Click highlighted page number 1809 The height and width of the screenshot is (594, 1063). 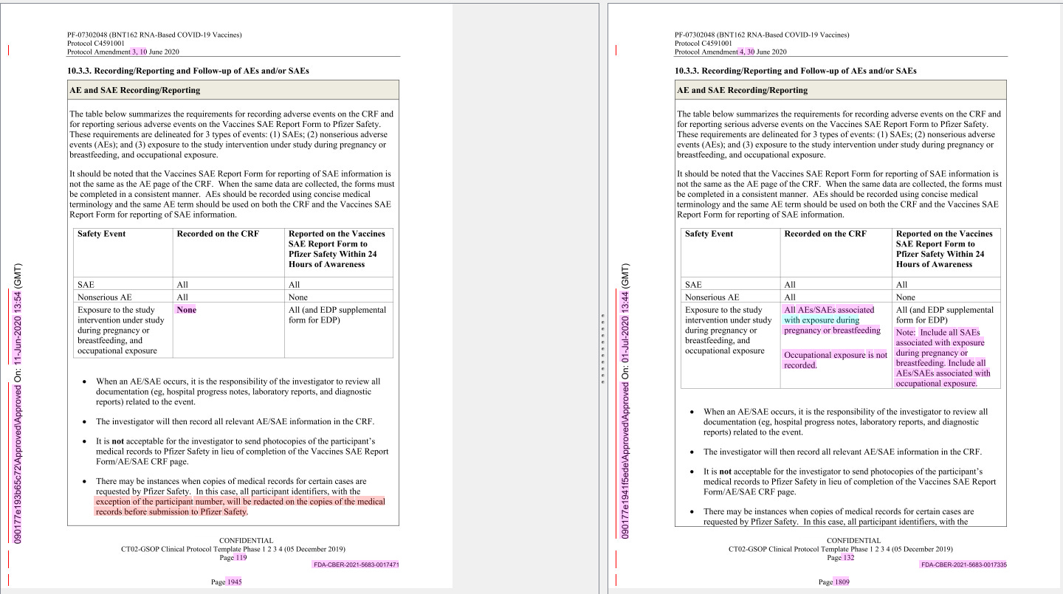842,581
